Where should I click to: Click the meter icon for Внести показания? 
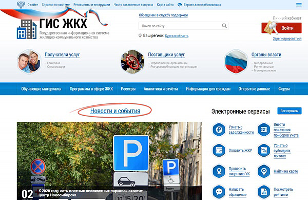[x=264, y=130]
